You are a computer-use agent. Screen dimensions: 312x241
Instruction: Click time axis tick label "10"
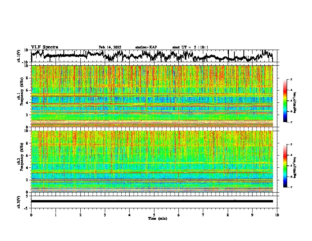(277, 215)
